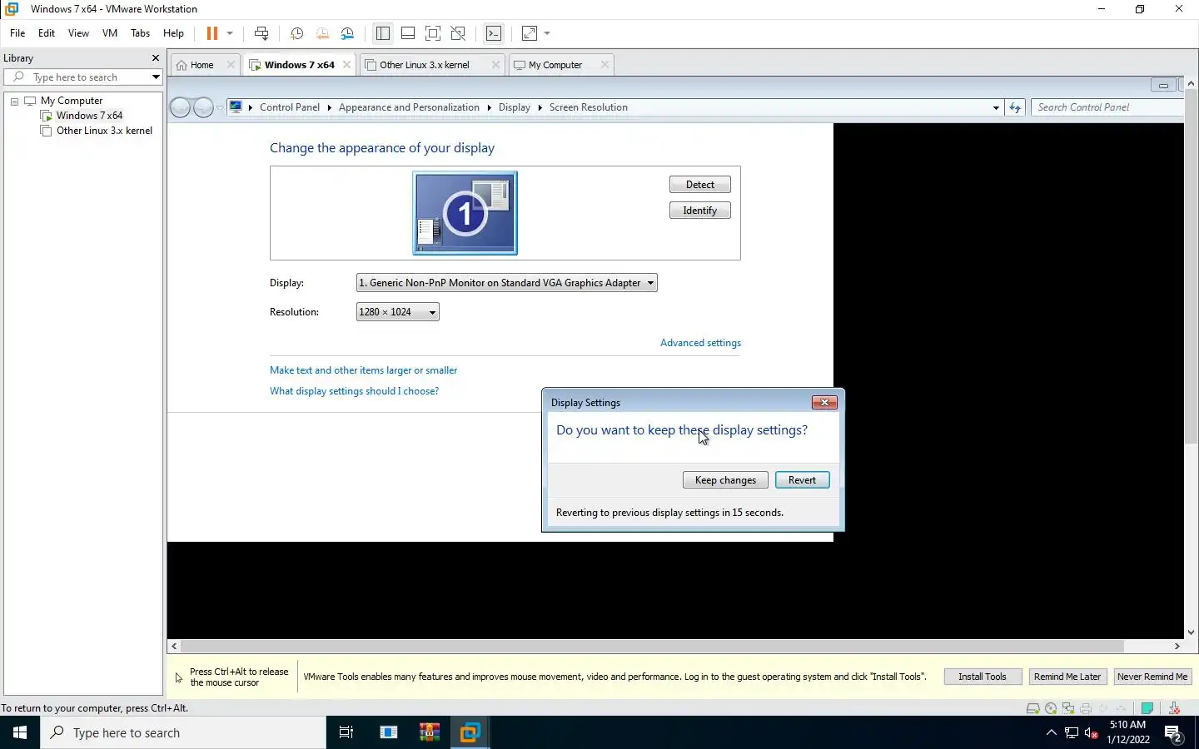The width and height of the screenshot is (1199, 749).
Task: Collapse the My Computer tree node
Action: click(x=14, y=101)
